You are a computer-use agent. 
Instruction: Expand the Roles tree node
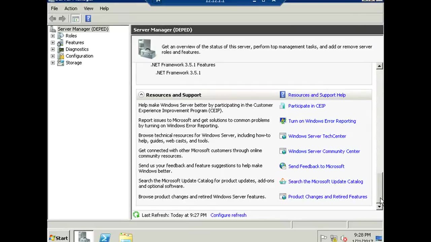[53, 36]
